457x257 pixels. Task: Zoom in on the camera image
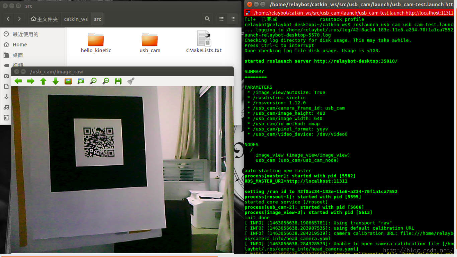coord(93,81)
